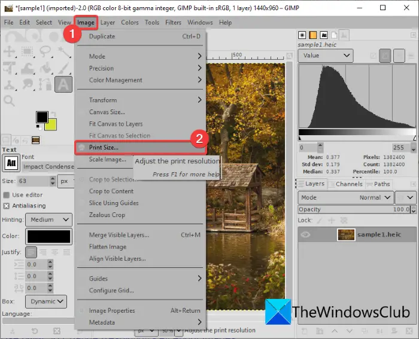Select the Bucket Fill tool
This screenshot has width=419, height=339.
45,68
